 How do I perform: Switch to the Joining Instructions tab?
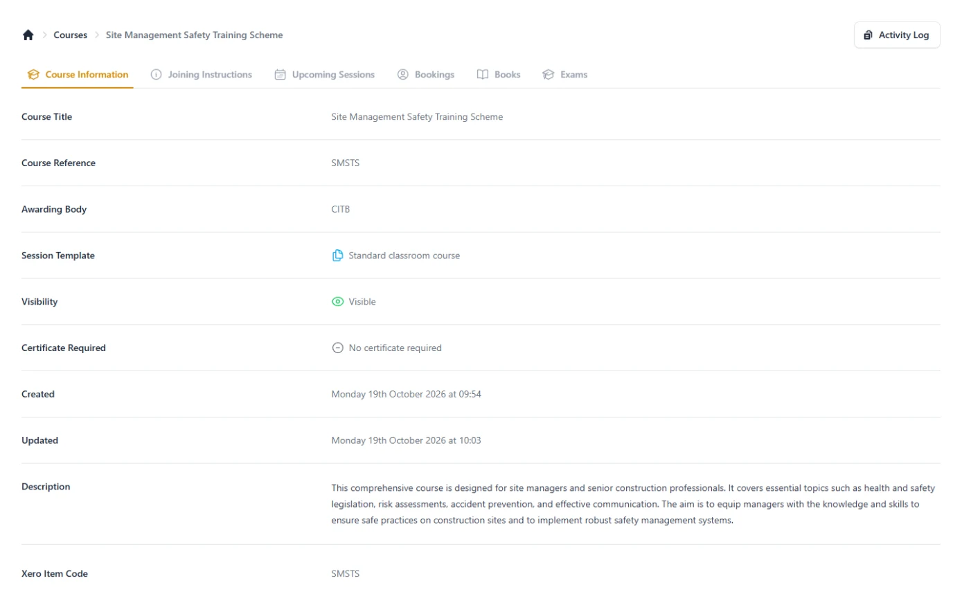[x=202, y=75]
